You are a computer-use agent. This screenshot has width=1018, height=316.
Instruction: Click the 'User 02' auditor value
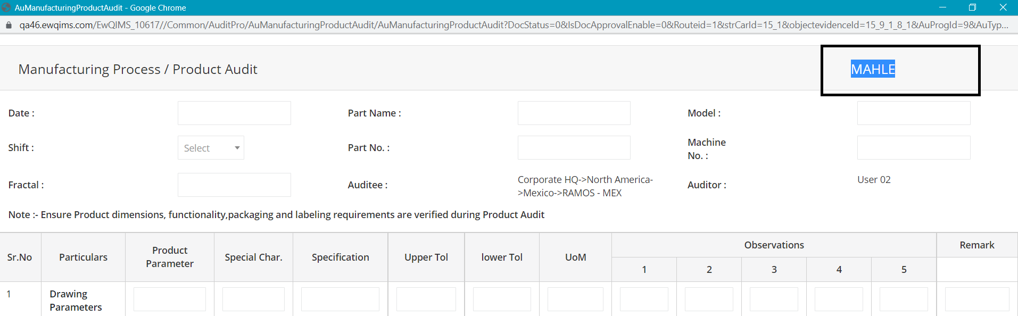tap(874, 180)
